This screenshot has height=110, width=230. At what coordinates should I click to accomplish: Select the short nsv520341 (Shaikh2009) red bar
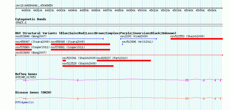coord(64,61)
